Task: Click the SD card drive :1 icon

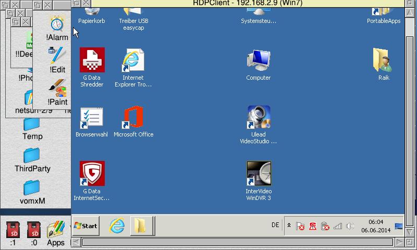Action: [x=13, y=234]
